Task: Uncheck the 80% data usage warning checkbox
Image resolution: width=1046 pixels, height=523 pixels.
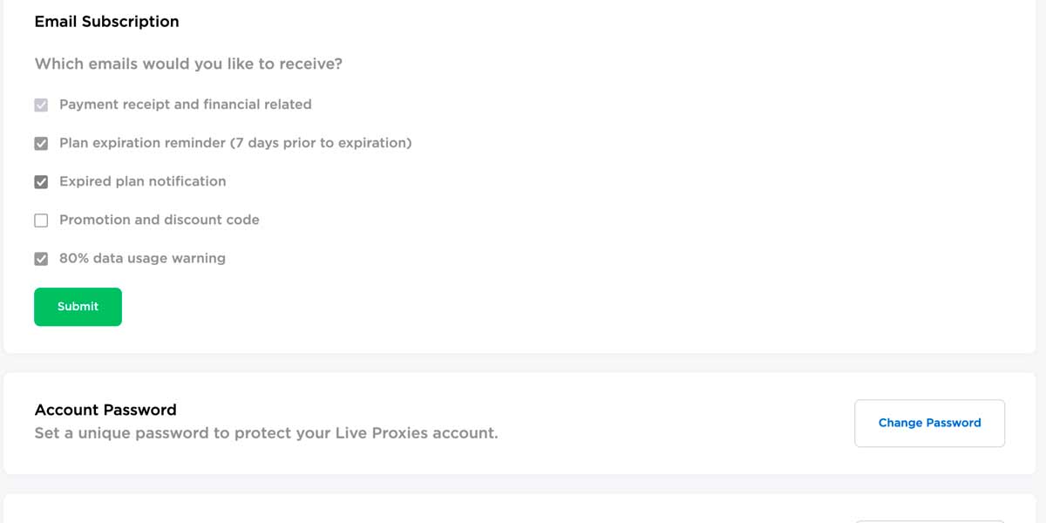Action: (41, 259)
